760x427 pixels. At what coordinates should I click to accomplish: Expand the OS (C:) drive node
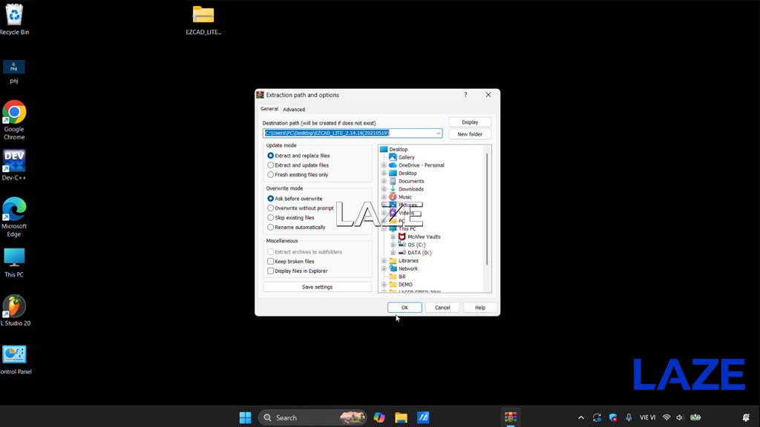[393, 245]
